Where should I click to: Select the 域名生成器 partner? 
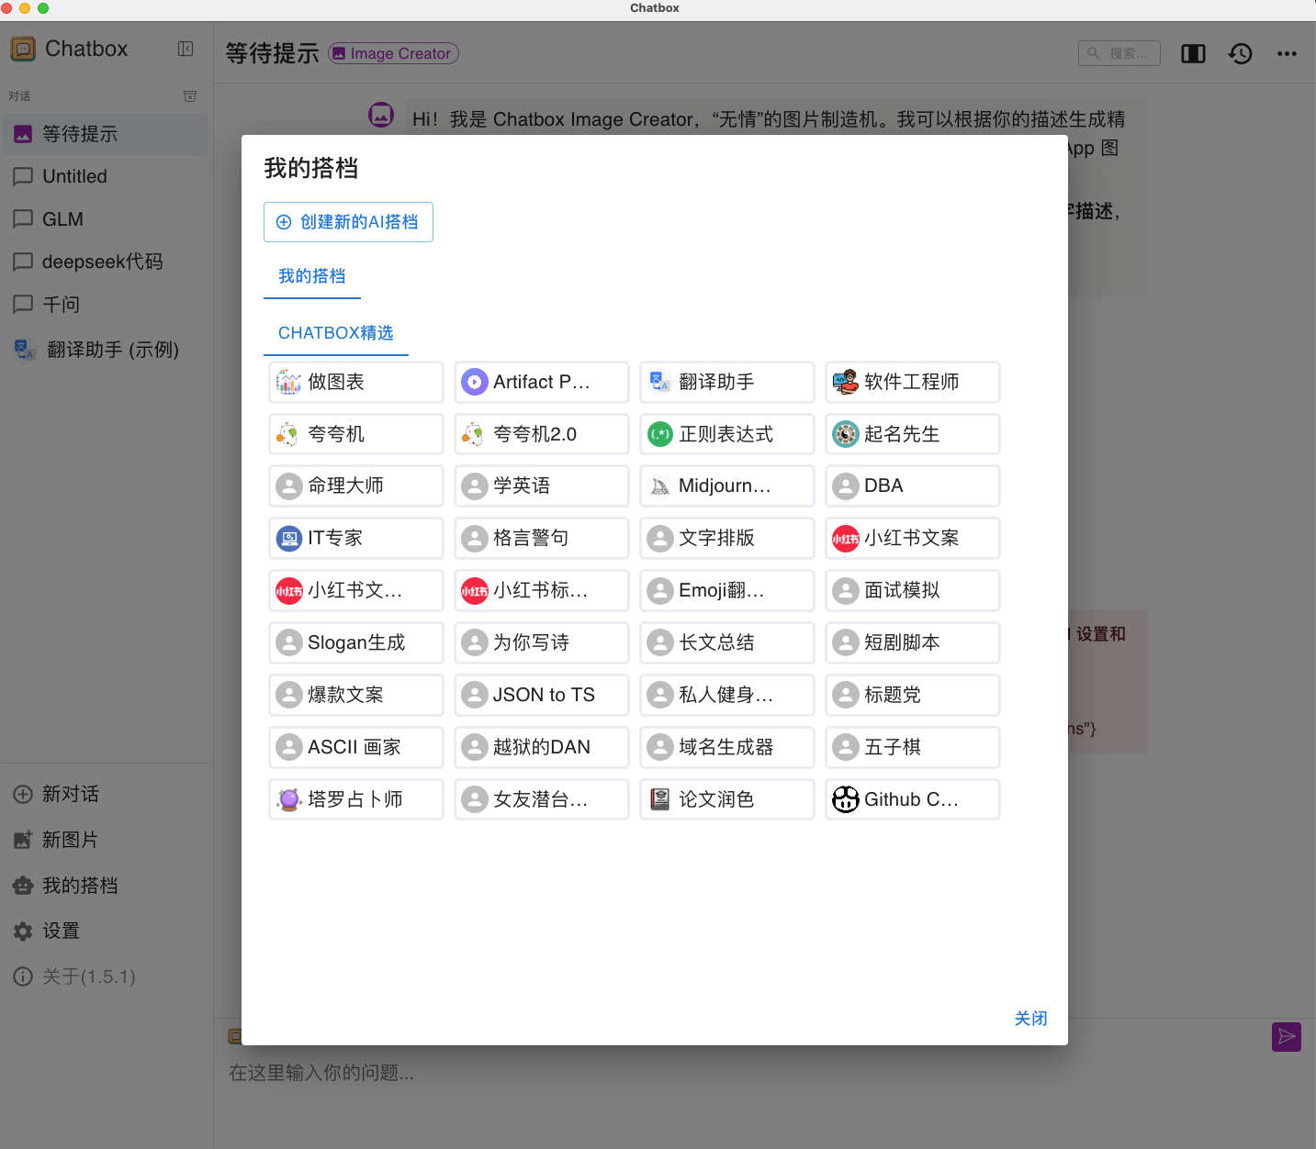click(727, 747)
